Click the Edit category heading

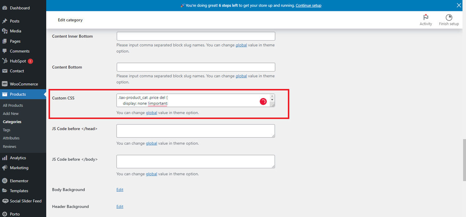(x=70, y=20)
